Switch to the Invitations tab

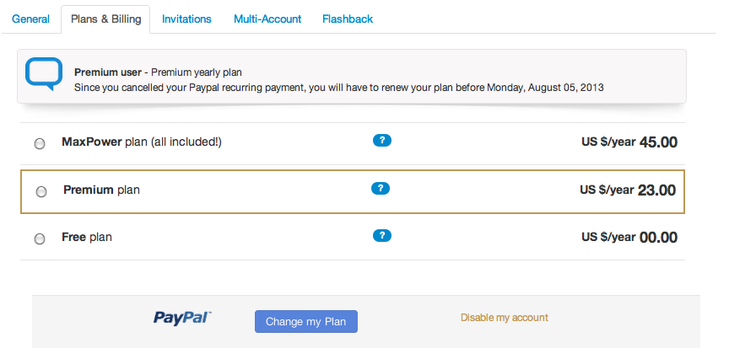click(186, 19)
